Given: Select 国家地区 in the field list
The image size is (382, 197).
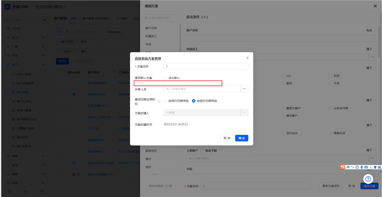Looking at the screenshot, I should [x=151, y=151].
